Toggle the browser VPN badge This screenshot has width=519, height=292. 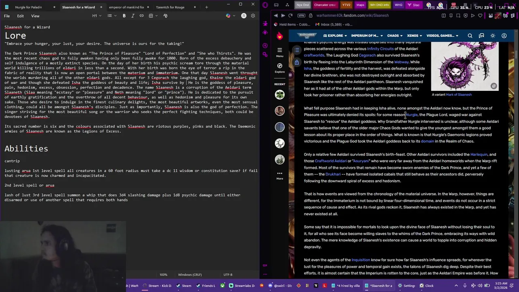[x=301, y=15]
